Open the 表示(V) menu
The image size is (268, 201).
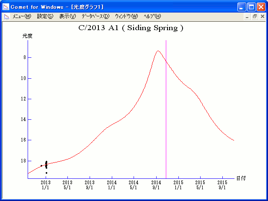click(67, 16)
